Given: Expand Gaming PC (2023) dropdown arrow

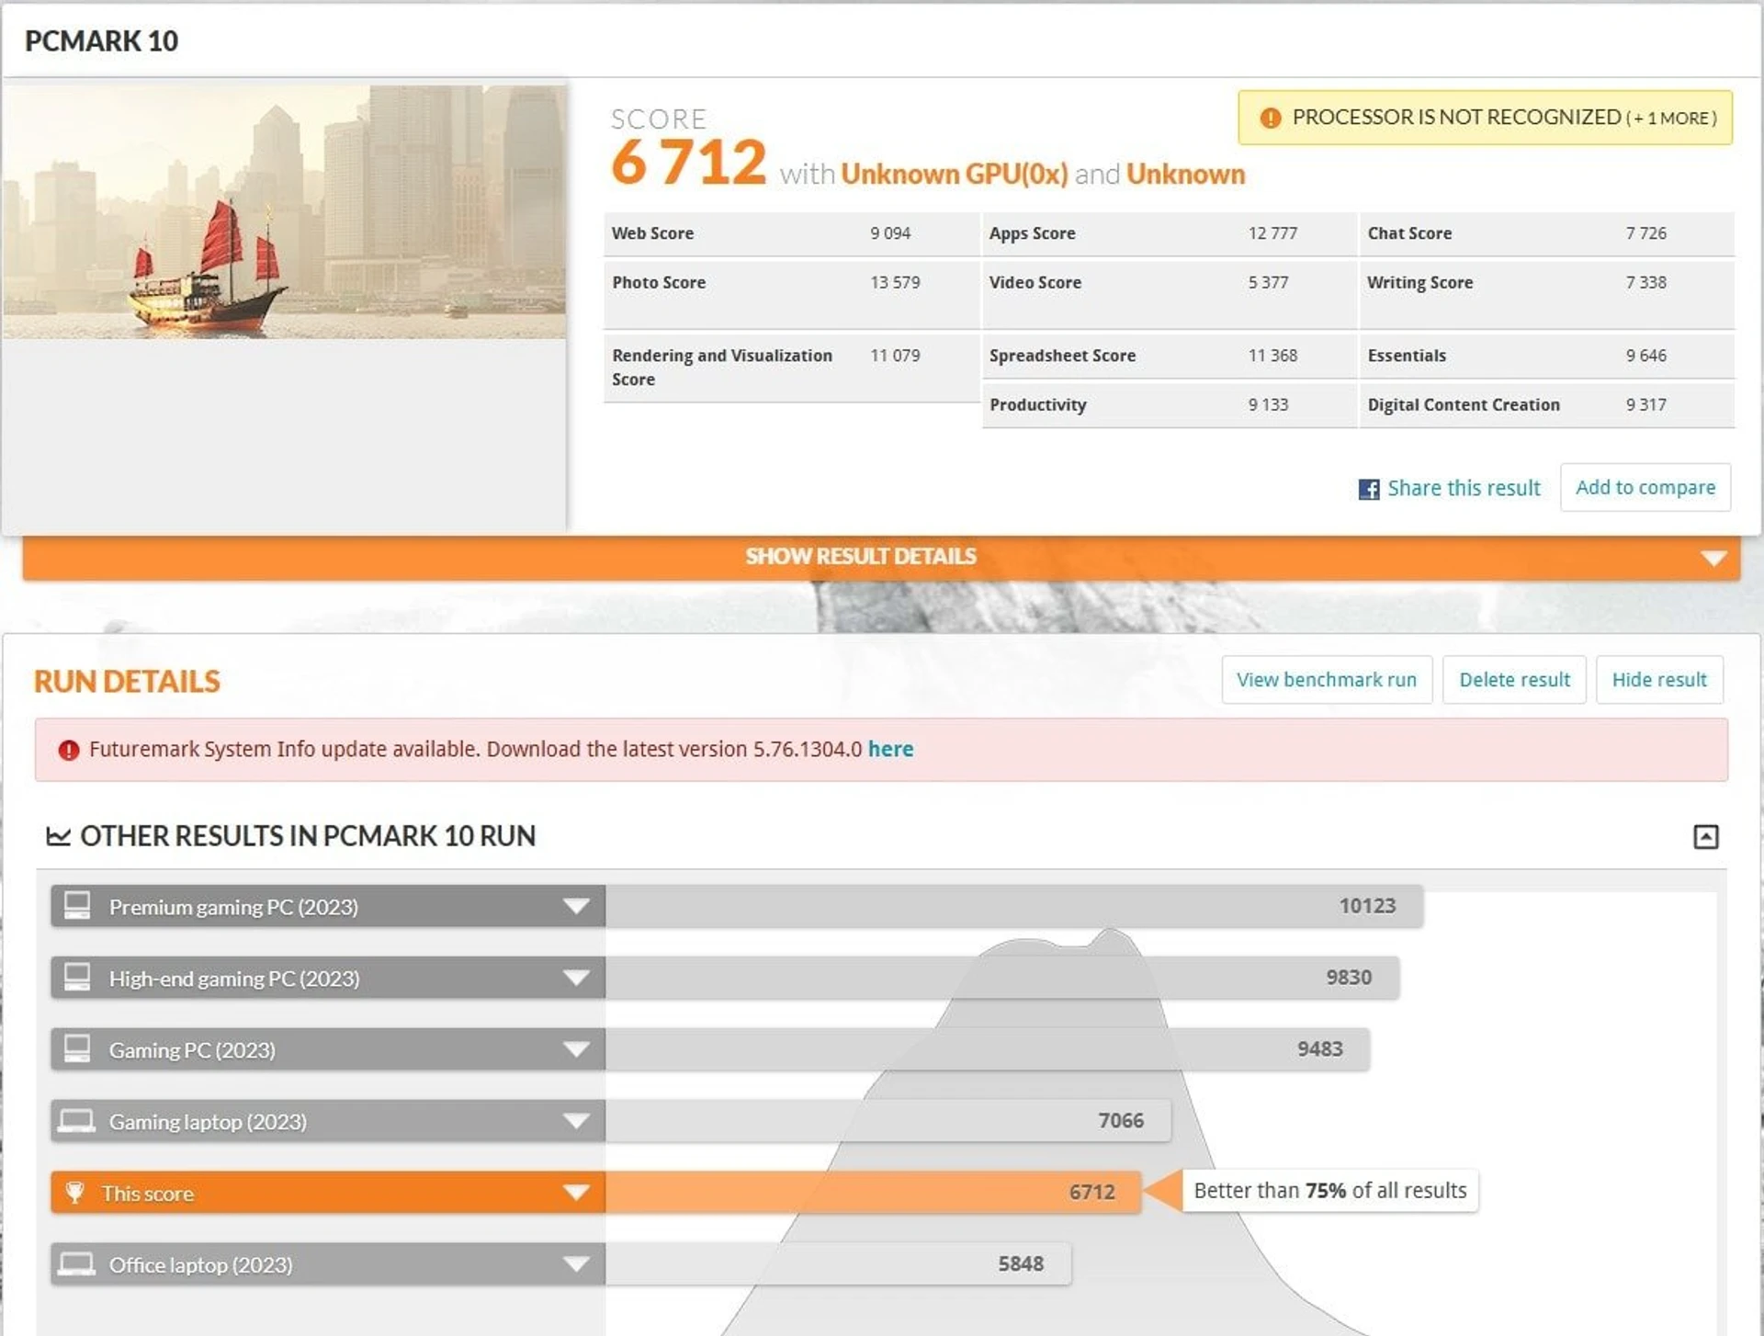Looking at the screenshot, I should click(576, 1049).
